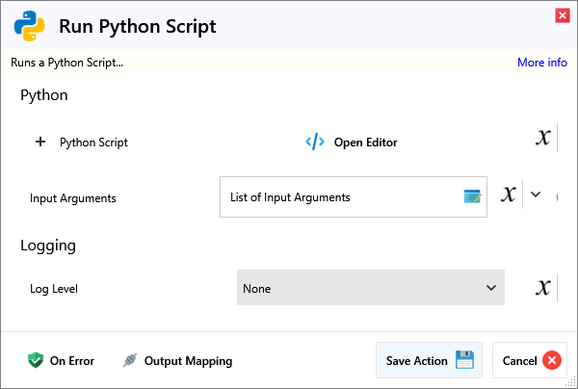
Task: Click the variable x icon beside Input Arguments
Action: [509, 194]
